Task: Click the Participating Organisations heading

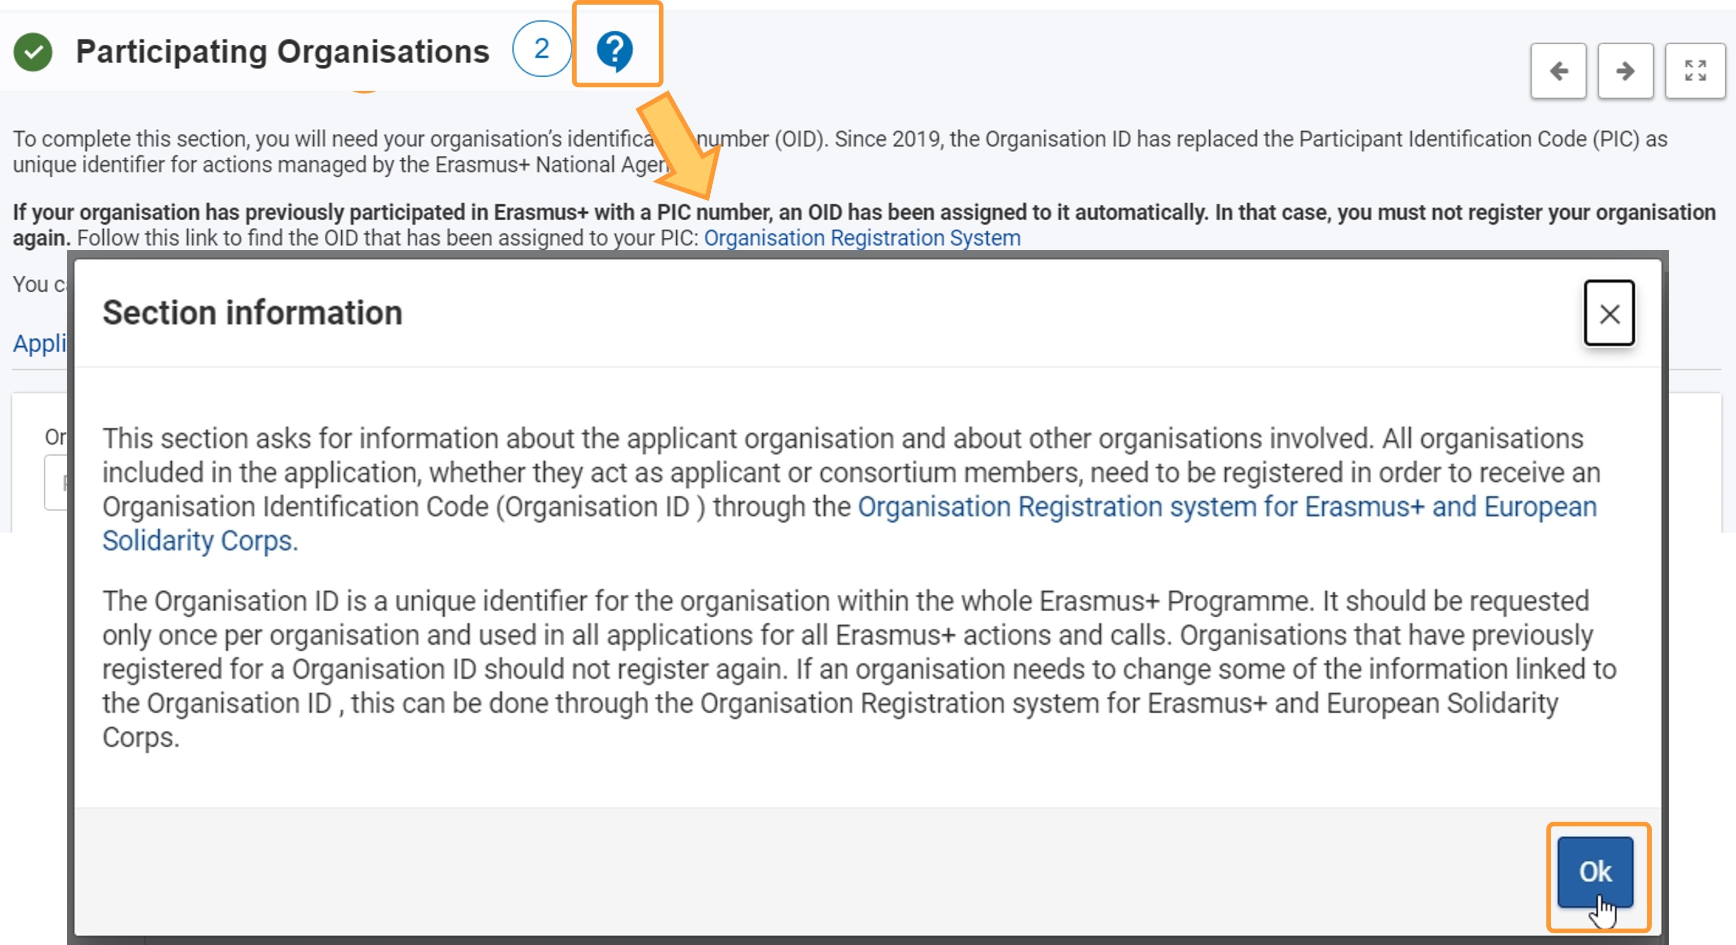Action: click(x=282, y=52)
